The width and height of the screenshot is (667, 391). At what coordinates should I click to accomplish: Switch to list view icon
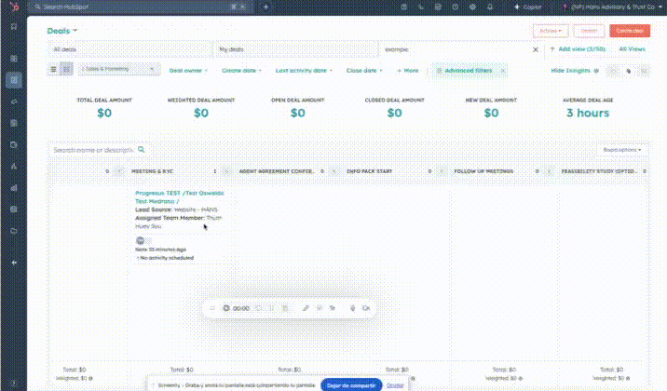(x=54, y=70)
